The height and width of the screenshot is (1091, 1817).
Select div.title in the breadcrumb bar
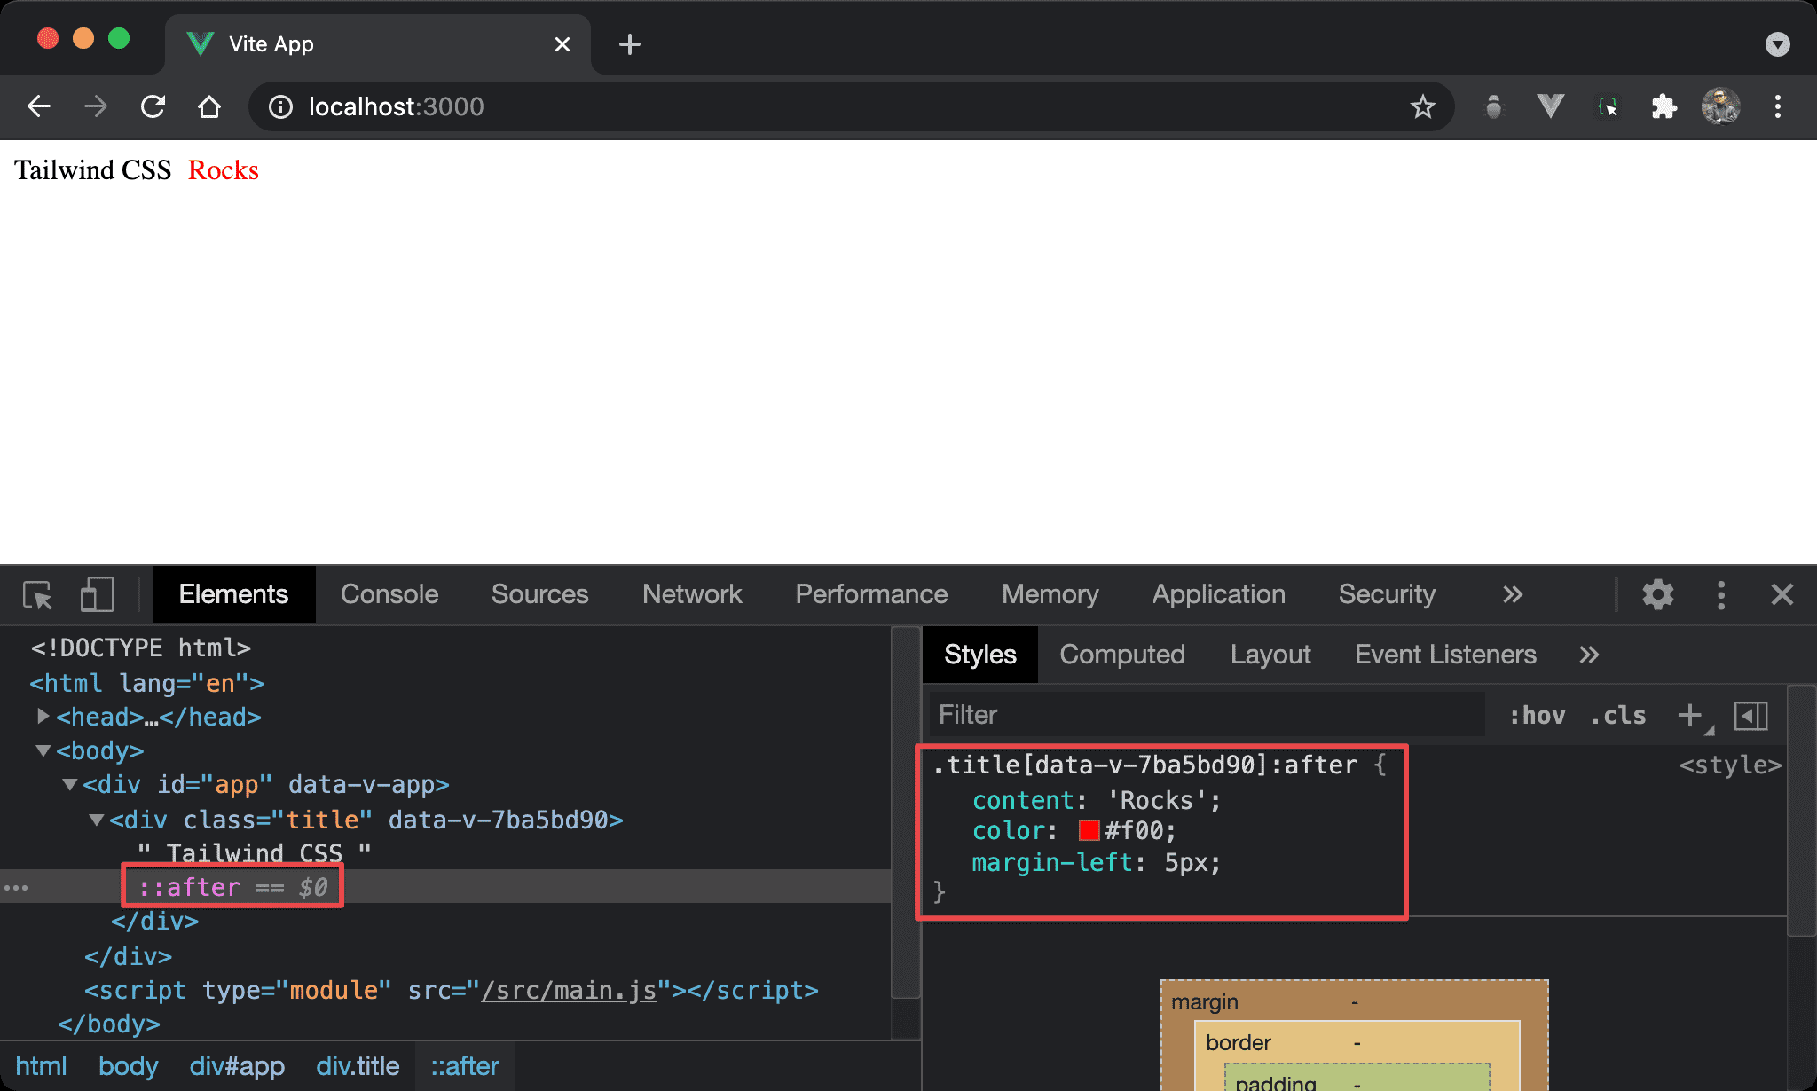coord(358,1066)
